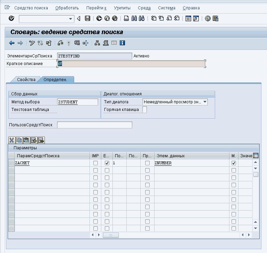Image resolution: width=267 pixels, height=253 pixels.
Task: Click the red Cancel icon
Action: click(x=115, y=18)
